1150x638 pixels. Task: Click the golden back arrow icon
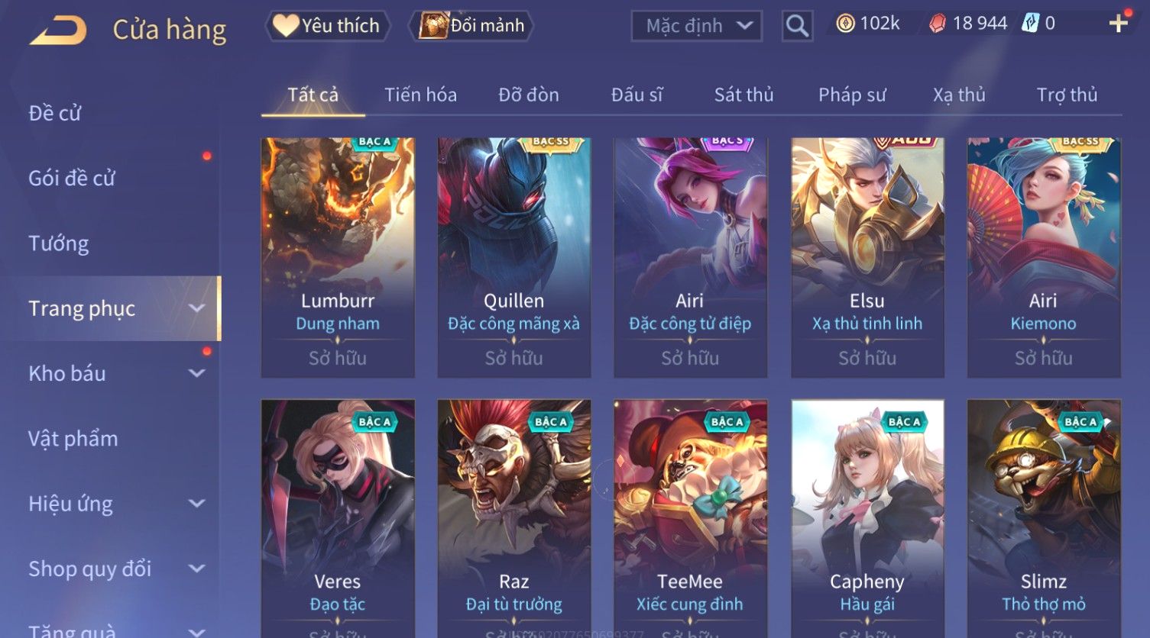(x=58, y=31)
